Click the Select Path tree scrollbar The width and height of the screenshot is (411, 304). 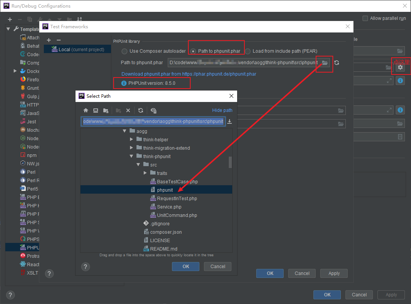pyautogui.click(x=230, y=162)
